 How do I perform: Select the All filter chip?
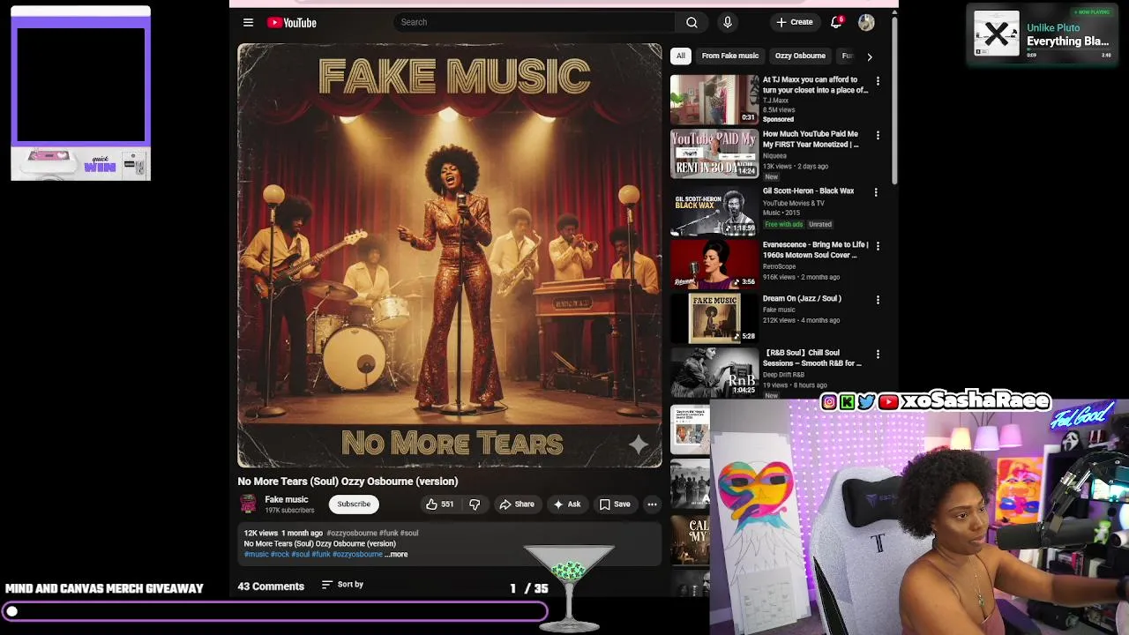click(680, 56)
